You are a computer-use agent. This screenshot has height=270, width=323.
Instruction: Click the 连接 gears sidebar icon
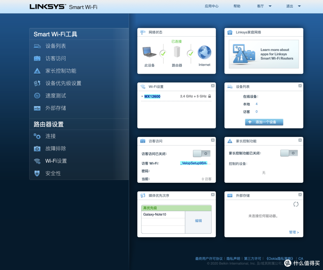37,136
